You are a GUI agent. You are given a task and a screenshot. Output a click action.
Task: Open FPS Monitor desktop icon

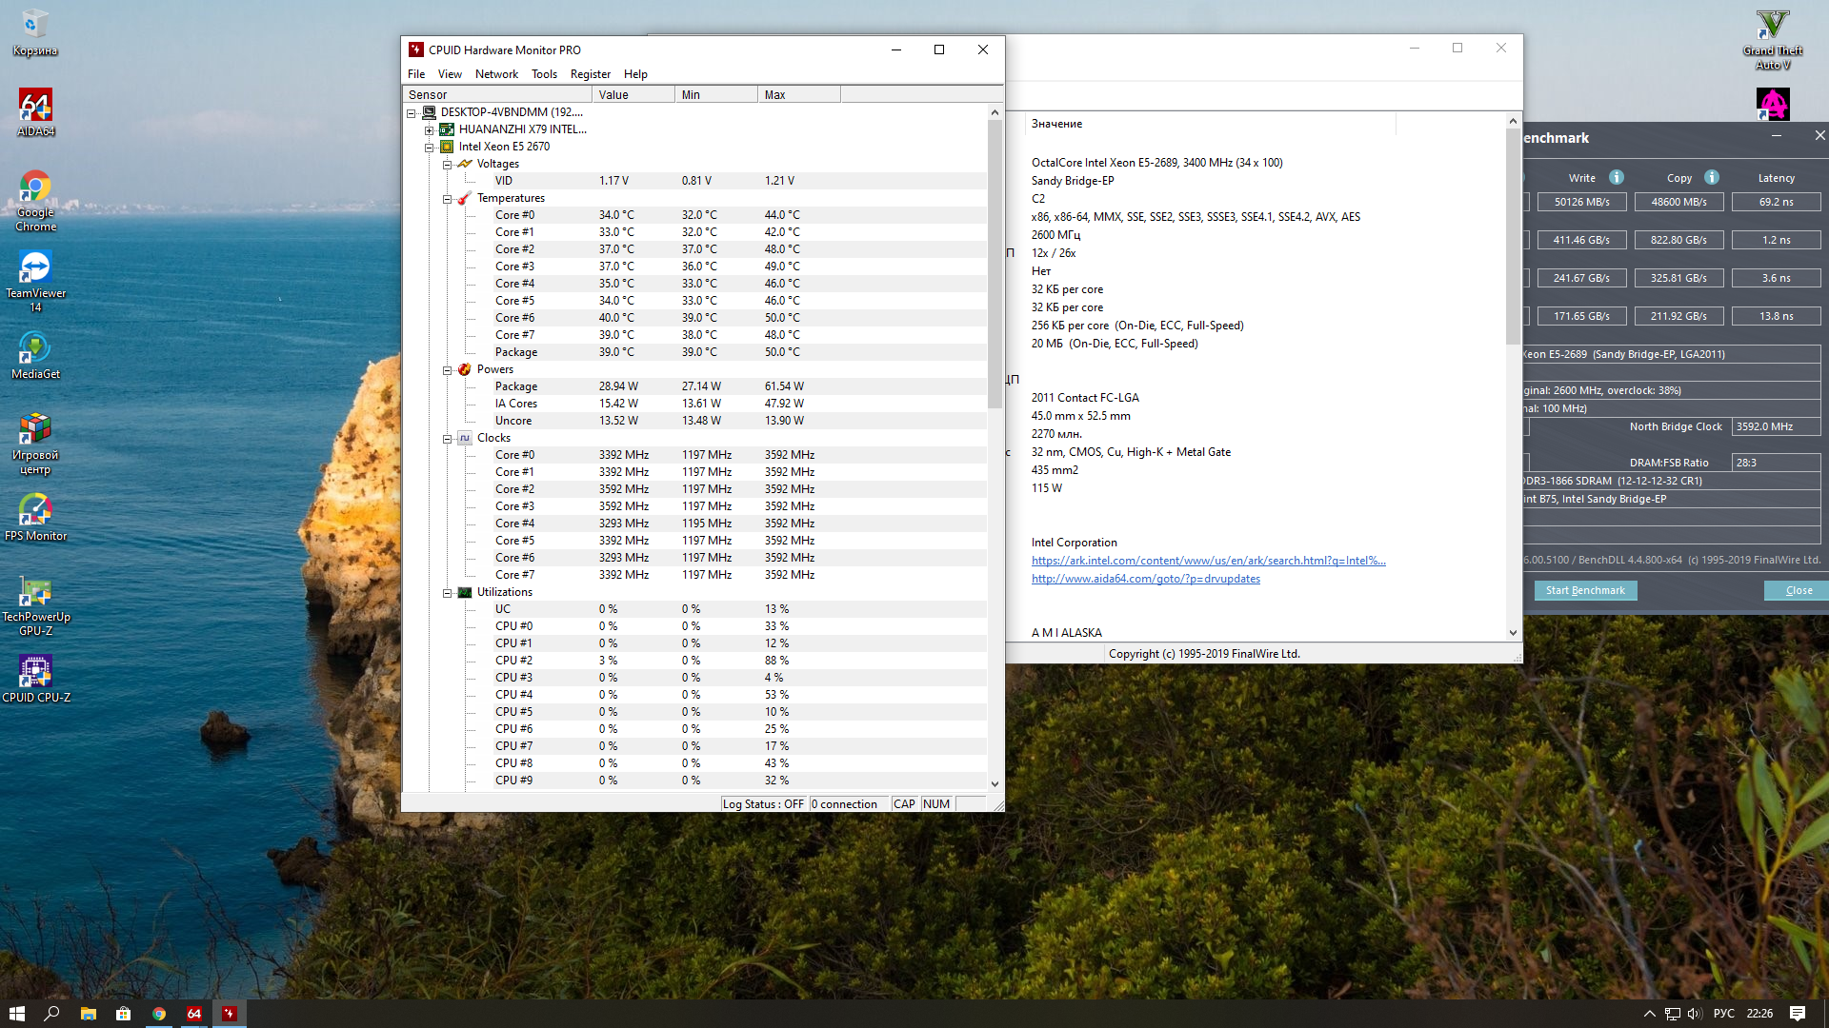pyautogui.click(x=35, y=511)
